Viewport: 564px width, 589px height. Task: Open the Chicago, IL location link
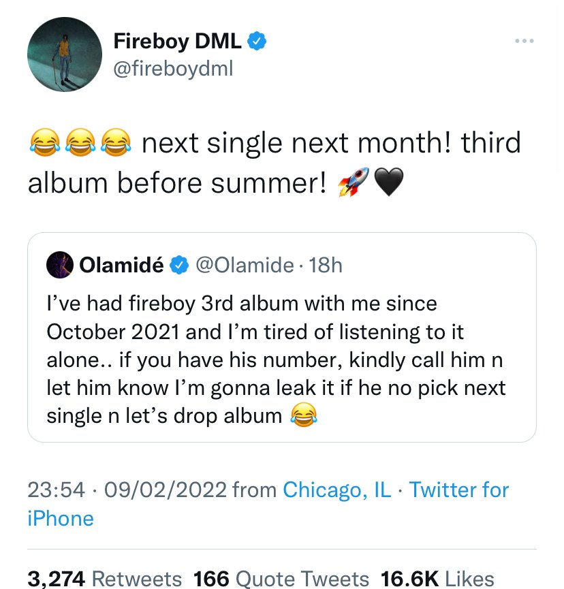click(x=337, y=489)
